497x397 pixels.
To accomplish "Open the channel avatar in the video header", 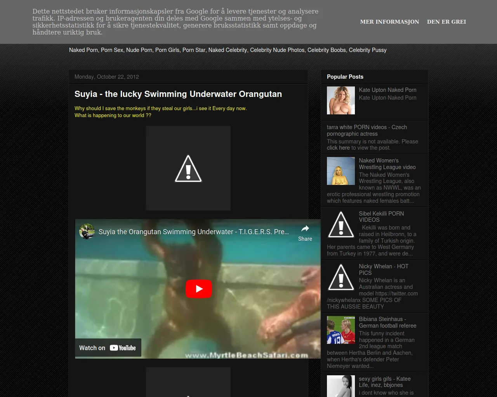I will [87, 231].
